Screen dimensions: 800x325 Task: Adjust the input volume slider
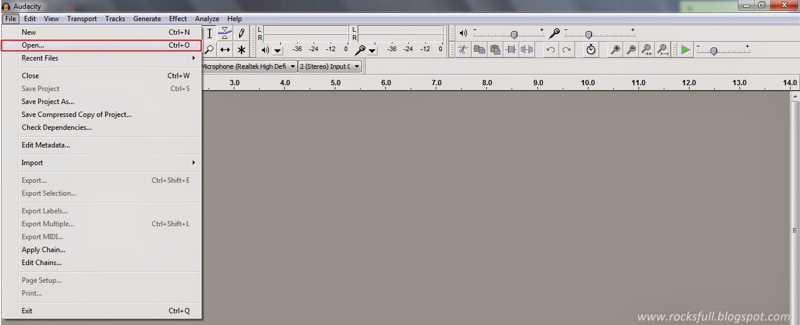click(589, 35)
